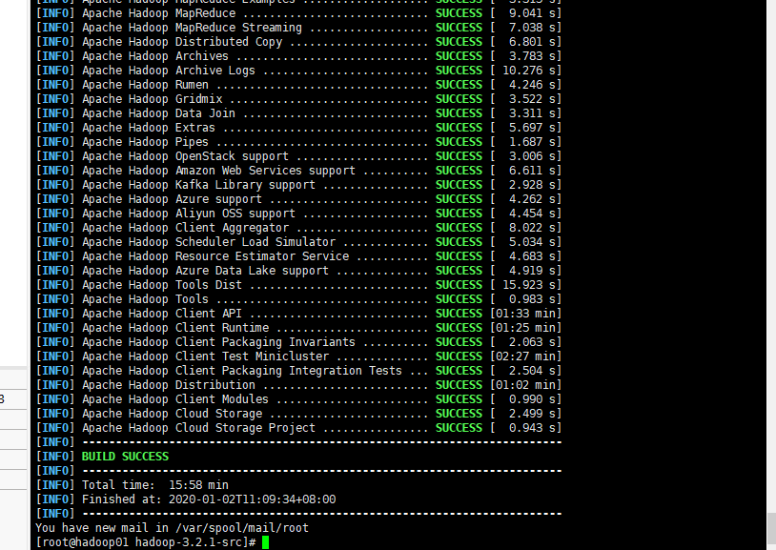Click the Finished at timestamp line
Viewport: 776px width, 550px height.
[208, 499]
